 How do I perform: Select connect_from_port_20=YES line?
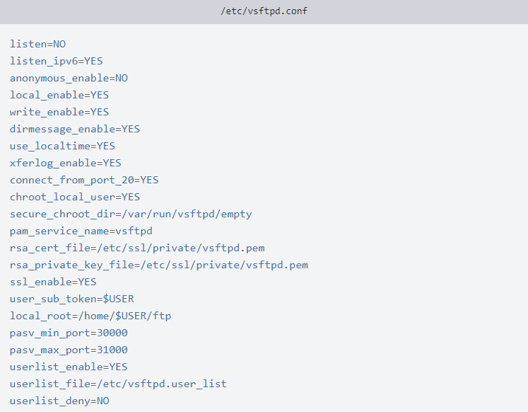pos(84,180)
